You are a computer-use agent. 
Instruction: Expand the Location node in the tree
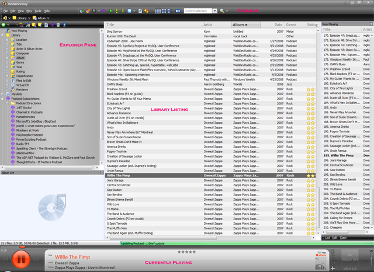(x=7, y=40)
